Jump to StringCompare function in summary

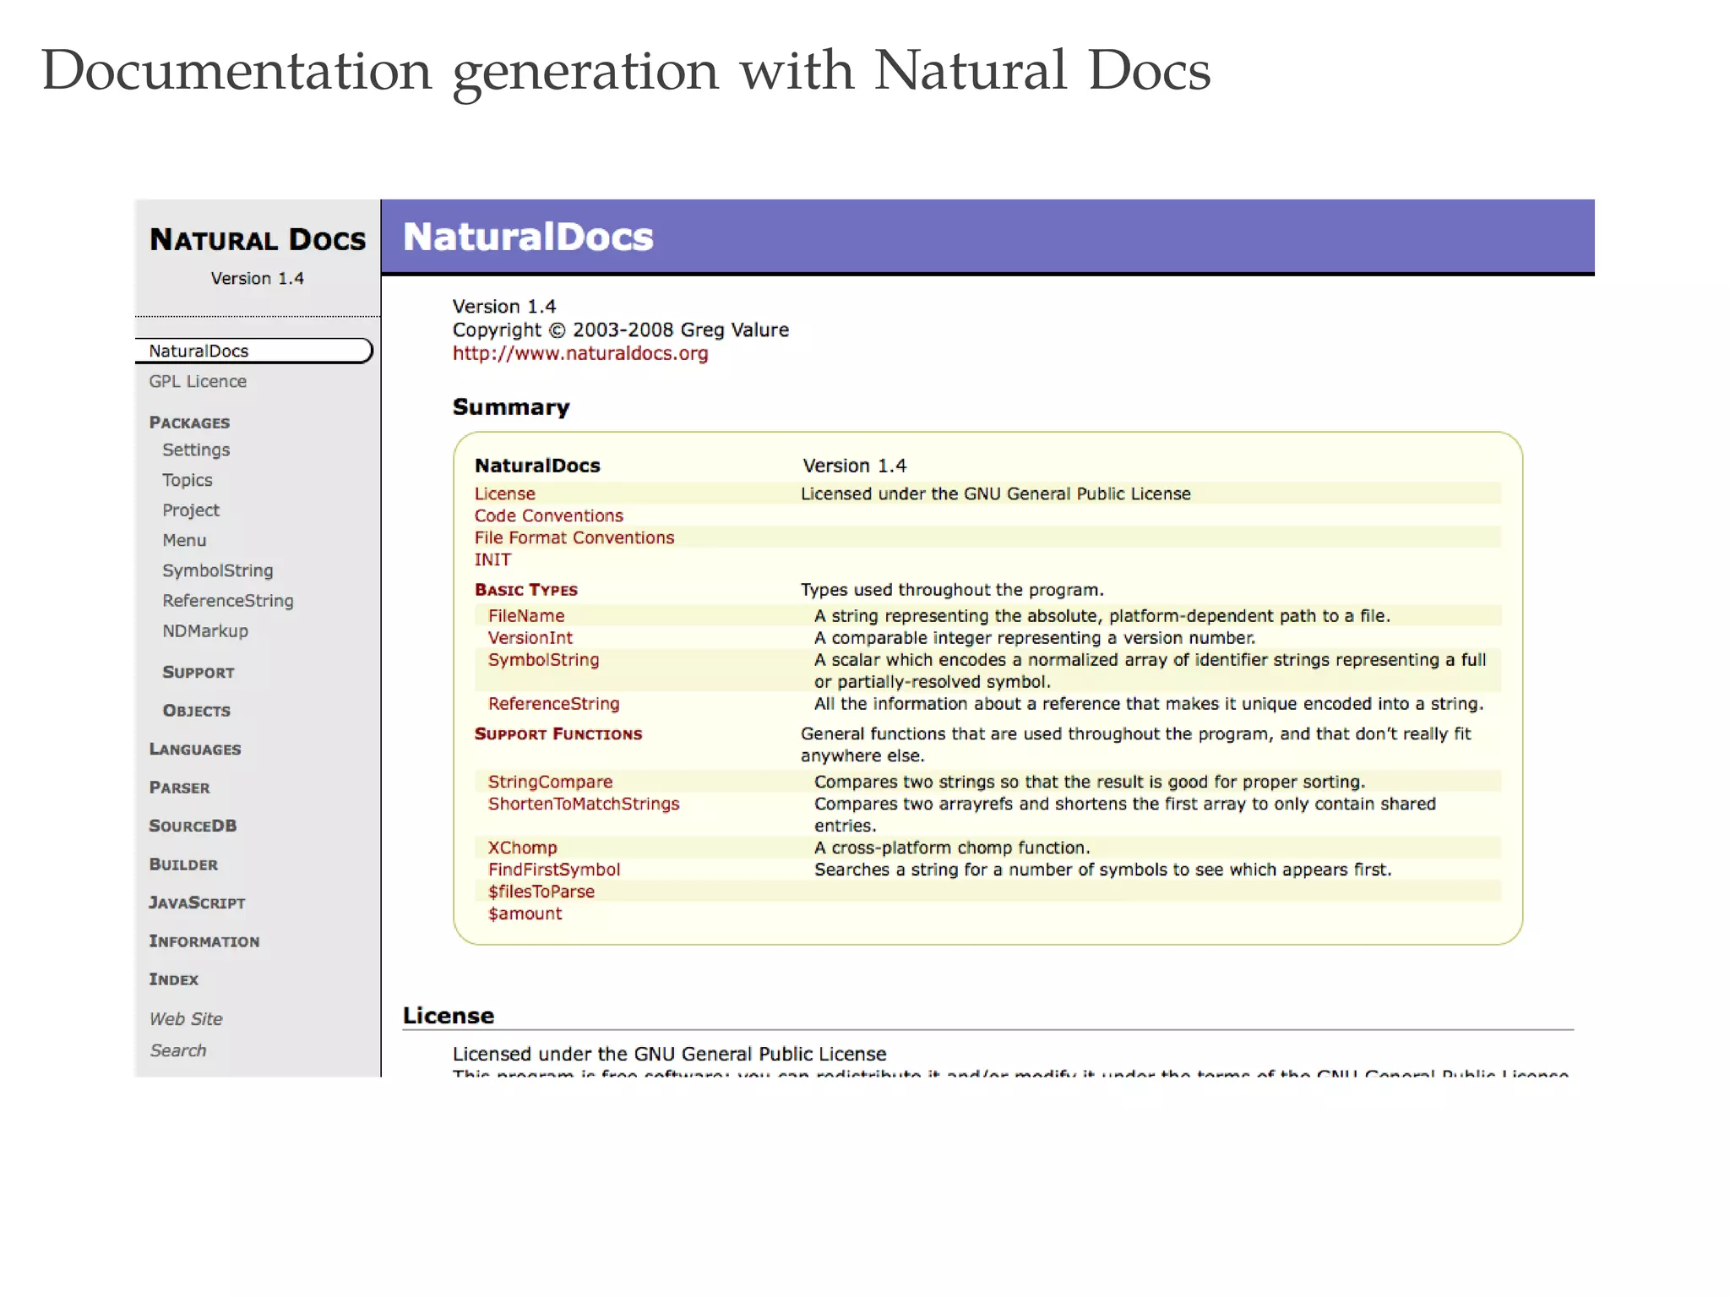tap(550, 782)
